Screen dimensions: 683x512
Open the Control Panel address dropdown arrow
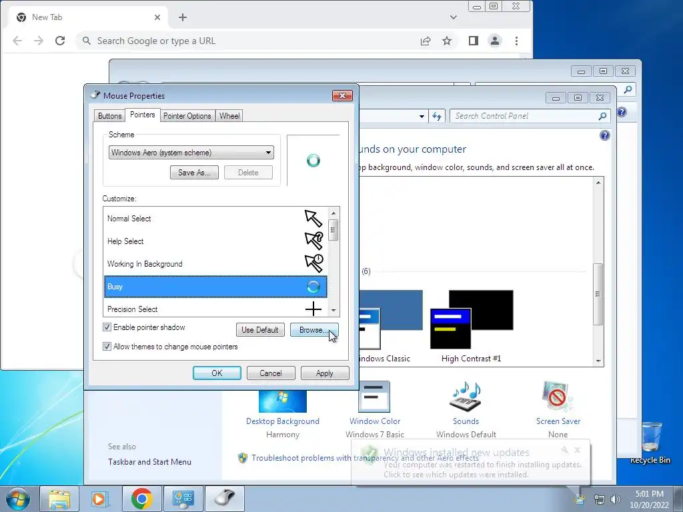pyautogui.click(x=422, y=116)
